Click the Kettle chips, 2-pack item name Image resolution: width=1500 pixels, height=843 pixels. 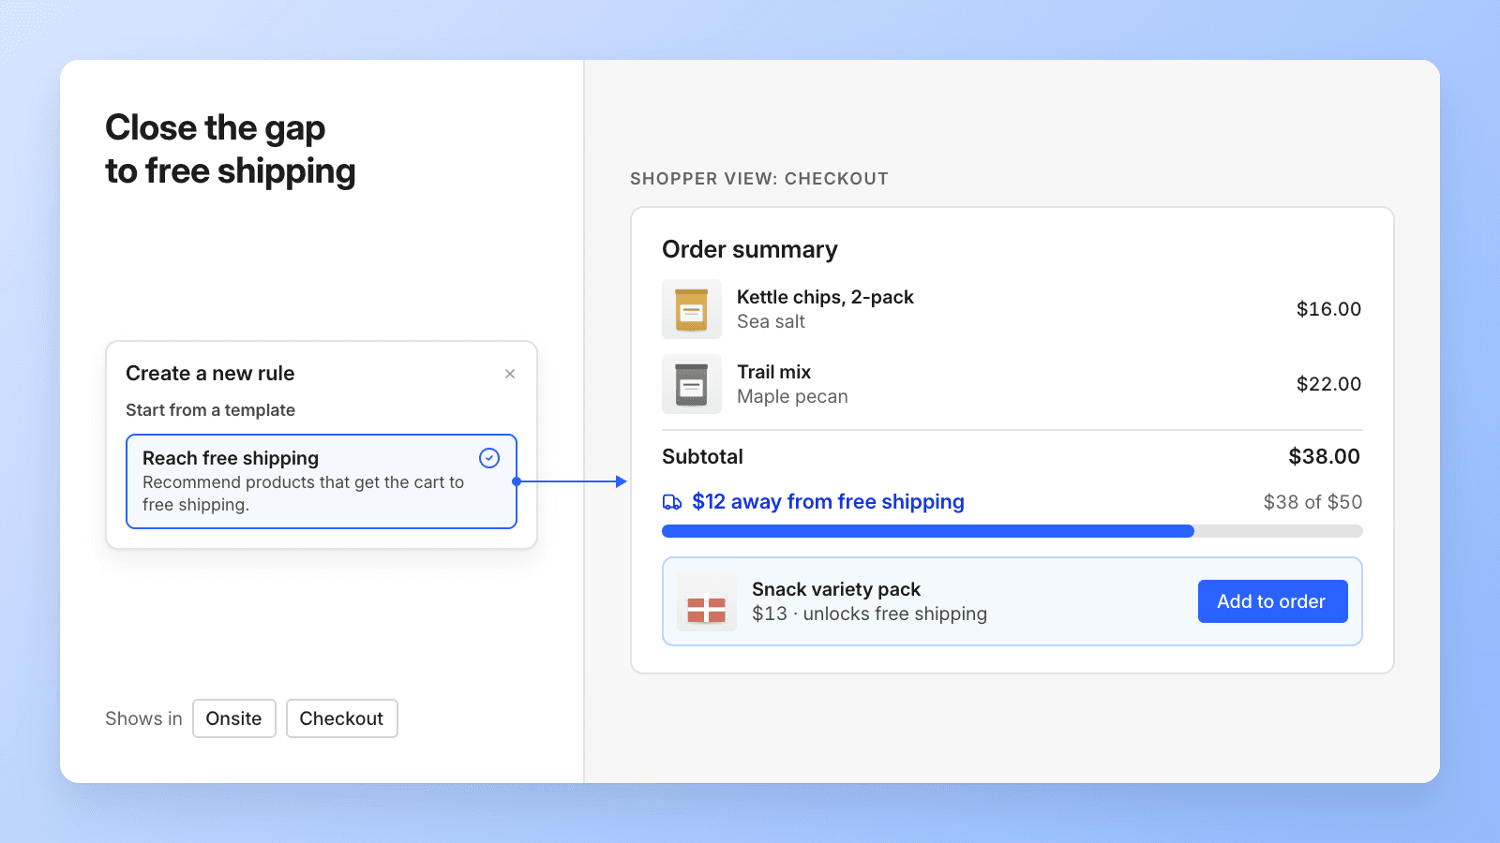coord(825,297)
